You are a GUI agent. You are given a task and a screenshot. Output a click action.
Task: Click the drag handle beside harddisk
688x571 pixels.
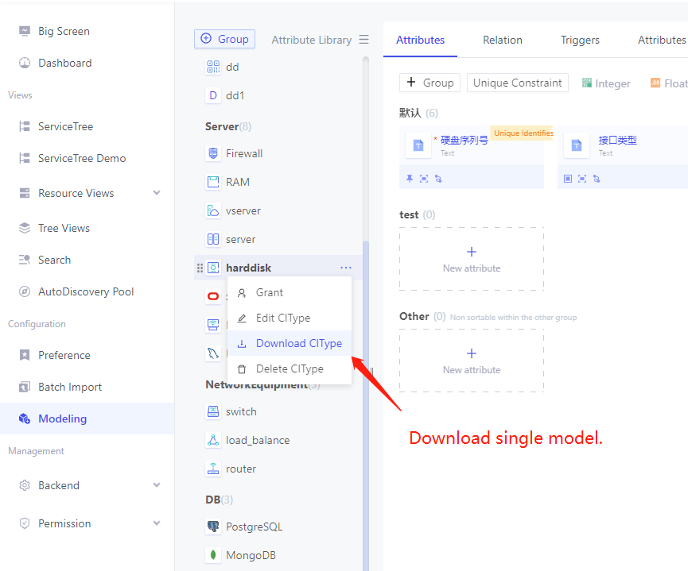200,268
